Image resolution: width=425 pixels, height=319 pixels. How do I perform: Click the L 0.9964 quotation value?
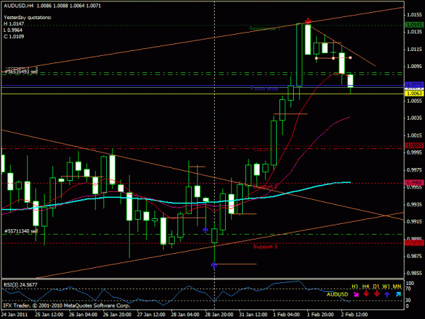13,30
